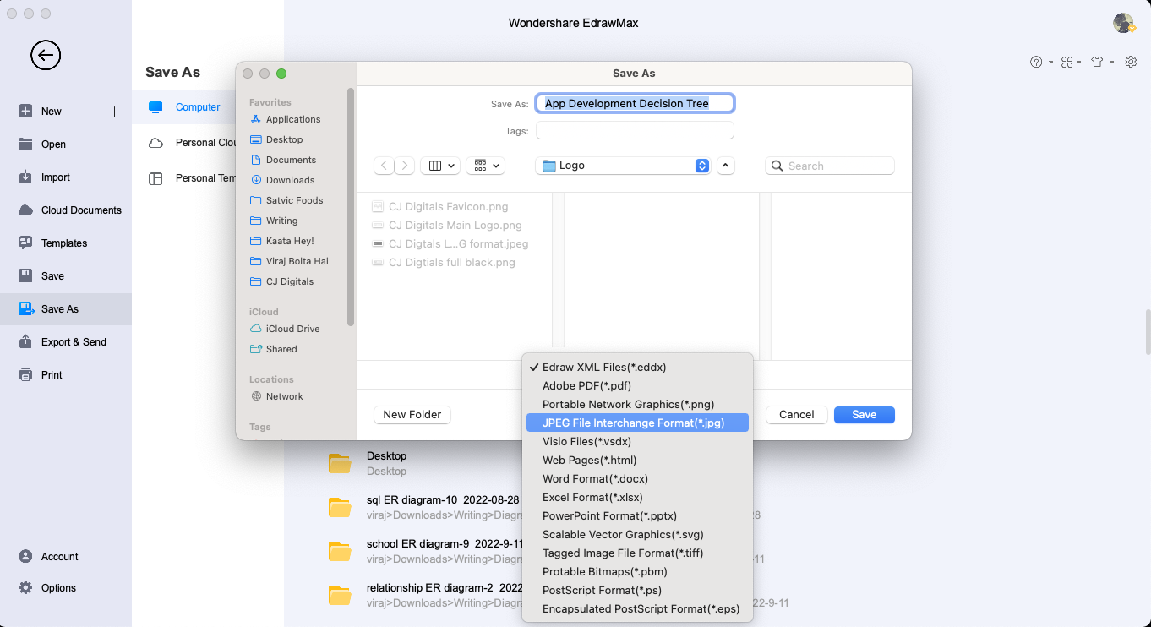This screenshot has height=627, width=1151.
Task: Edit the Save As file name field
Action: click(635, 103)
